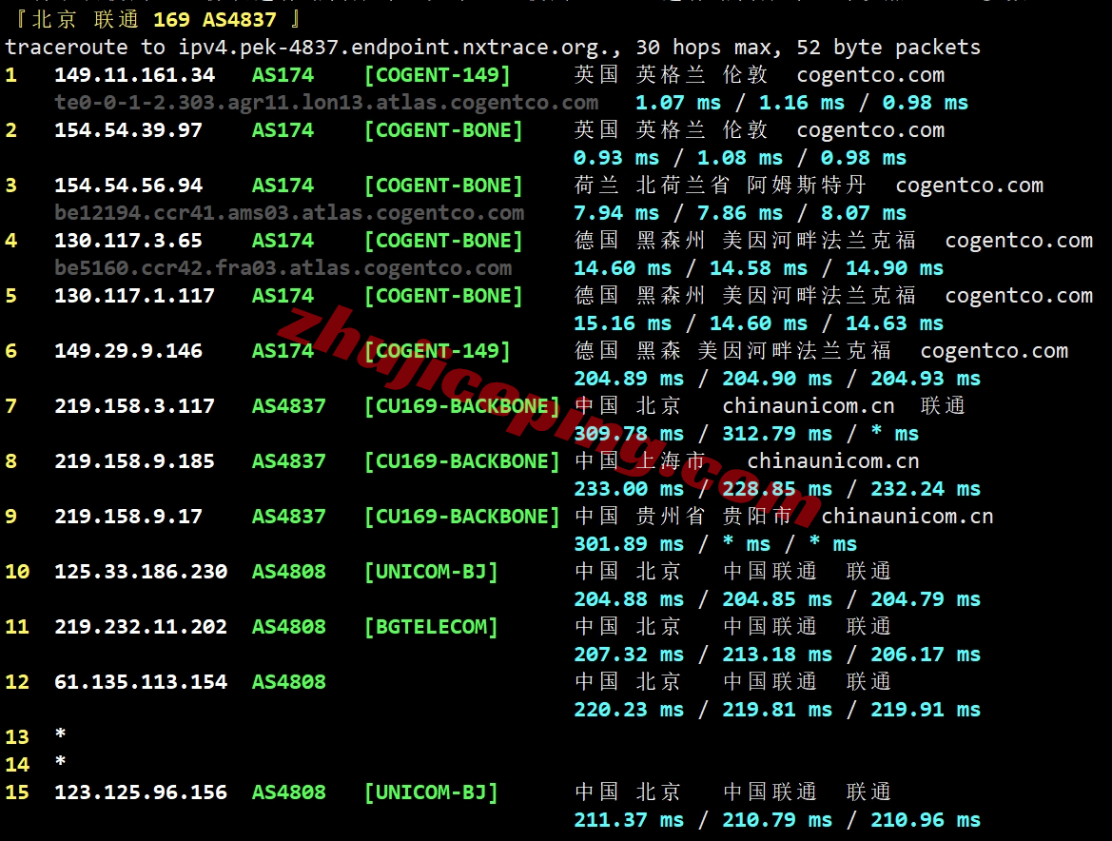Click AS174 on hop 4
The width and height of the screenshot is (1112, 841).
point(283,241)
